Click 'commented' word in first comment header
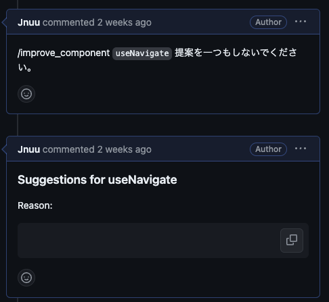329x302 pixels. tap(68, 22)
